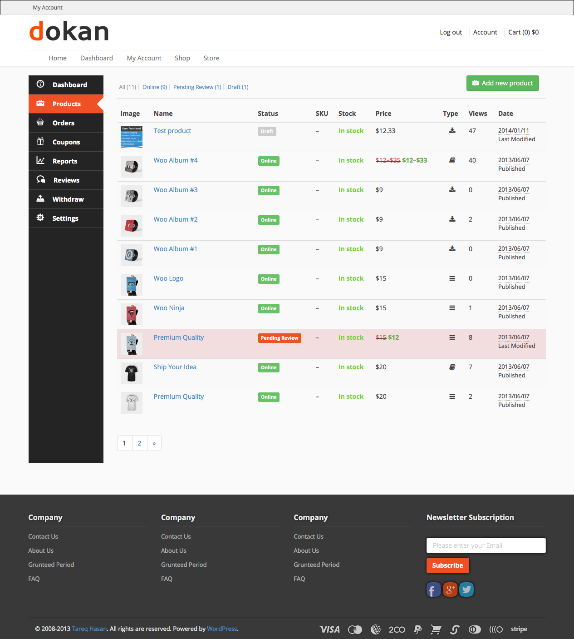Click the Facebook icon in footer
574x639 pixels.
[433, 590]
